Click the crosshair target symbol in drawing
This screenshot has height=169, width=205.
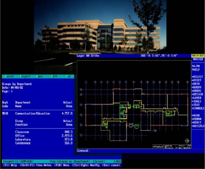(x=187, y=141)
